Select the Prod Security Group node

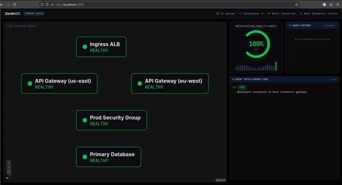112,120
